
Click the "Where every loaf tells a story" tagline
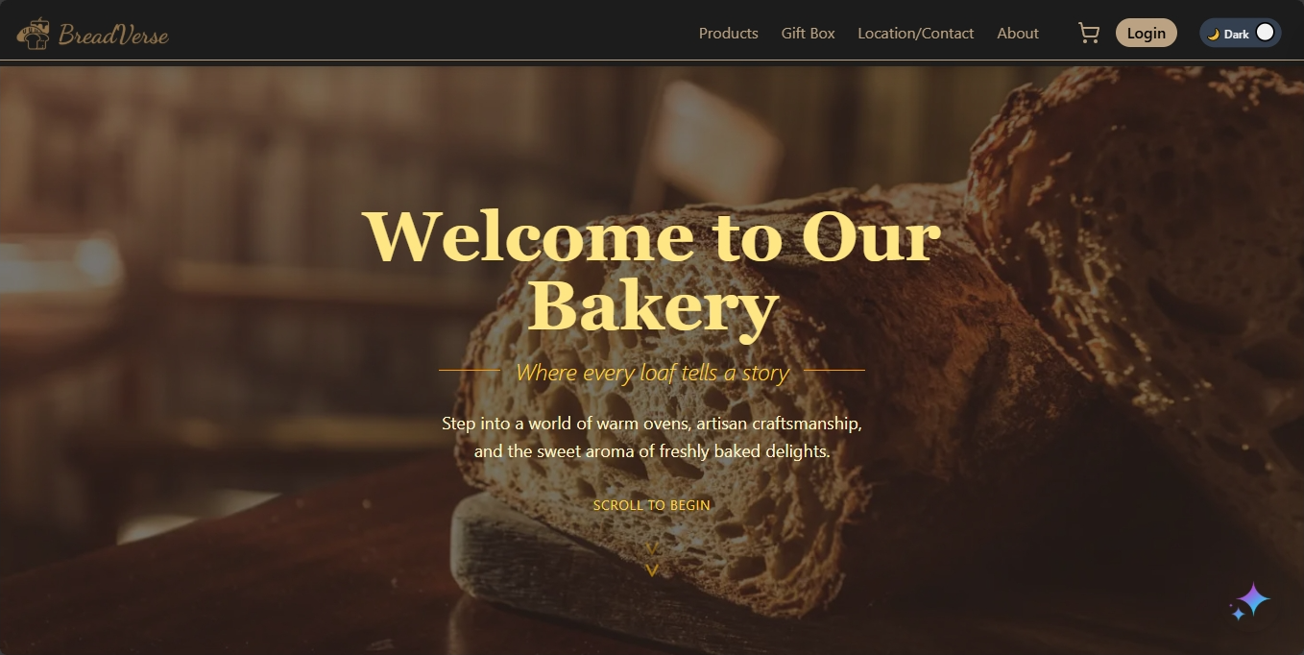click(x=652, y=373)
